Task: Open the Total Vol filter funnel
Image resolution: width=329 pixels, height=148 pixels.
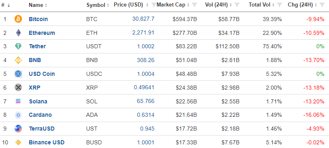Action: (x=279, y=5)
